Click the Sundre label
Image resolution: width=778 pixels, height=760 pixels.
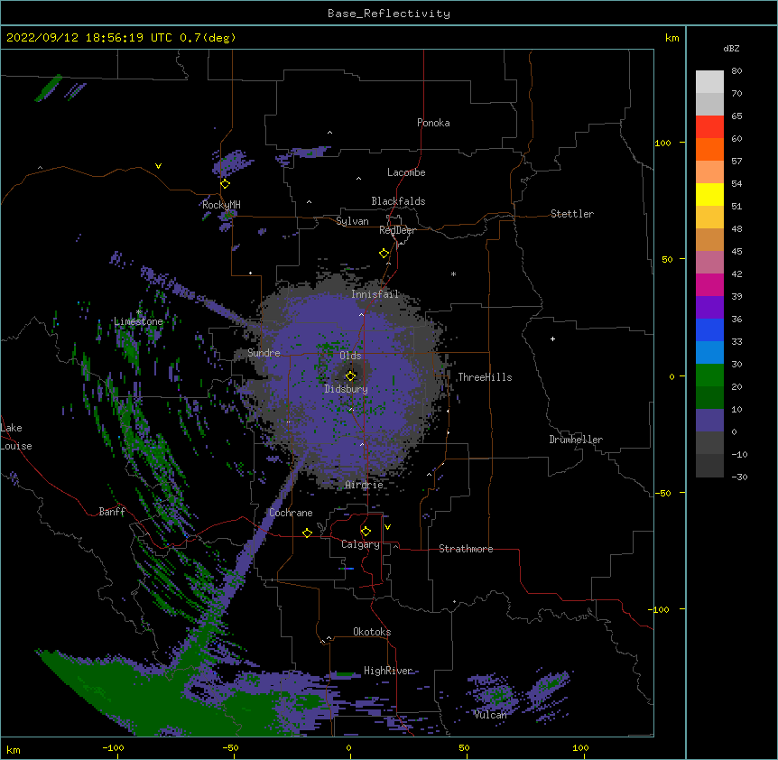point(264,353)
